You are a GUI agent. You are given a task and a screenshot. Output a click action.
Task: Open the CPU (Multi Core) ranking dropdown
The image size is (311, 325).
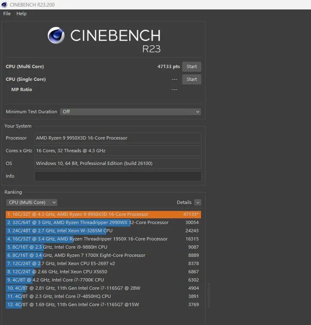tap(32, 202)
